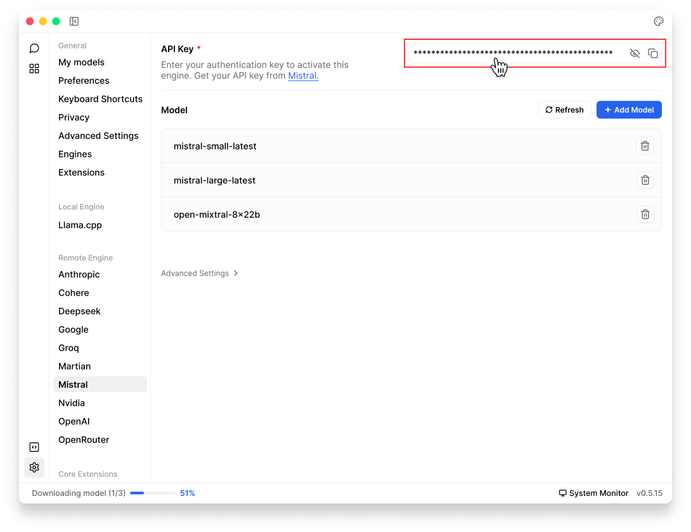The image size is (691, 532).
Task: Select the Martian remote engine
Action: (74, 366)
